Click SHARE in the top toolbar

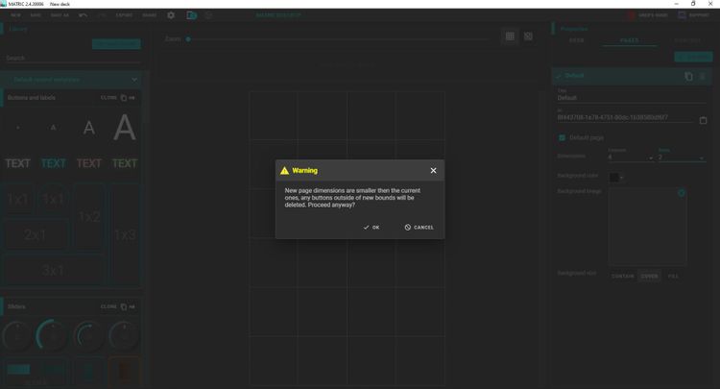coord(149,15)
